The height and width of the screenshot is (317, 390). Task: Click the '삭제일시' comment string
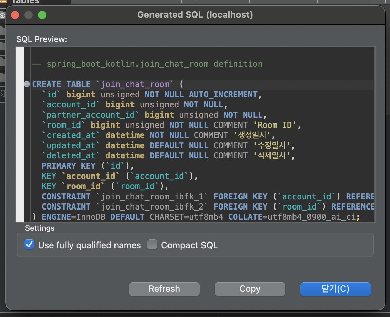[272, 156]
